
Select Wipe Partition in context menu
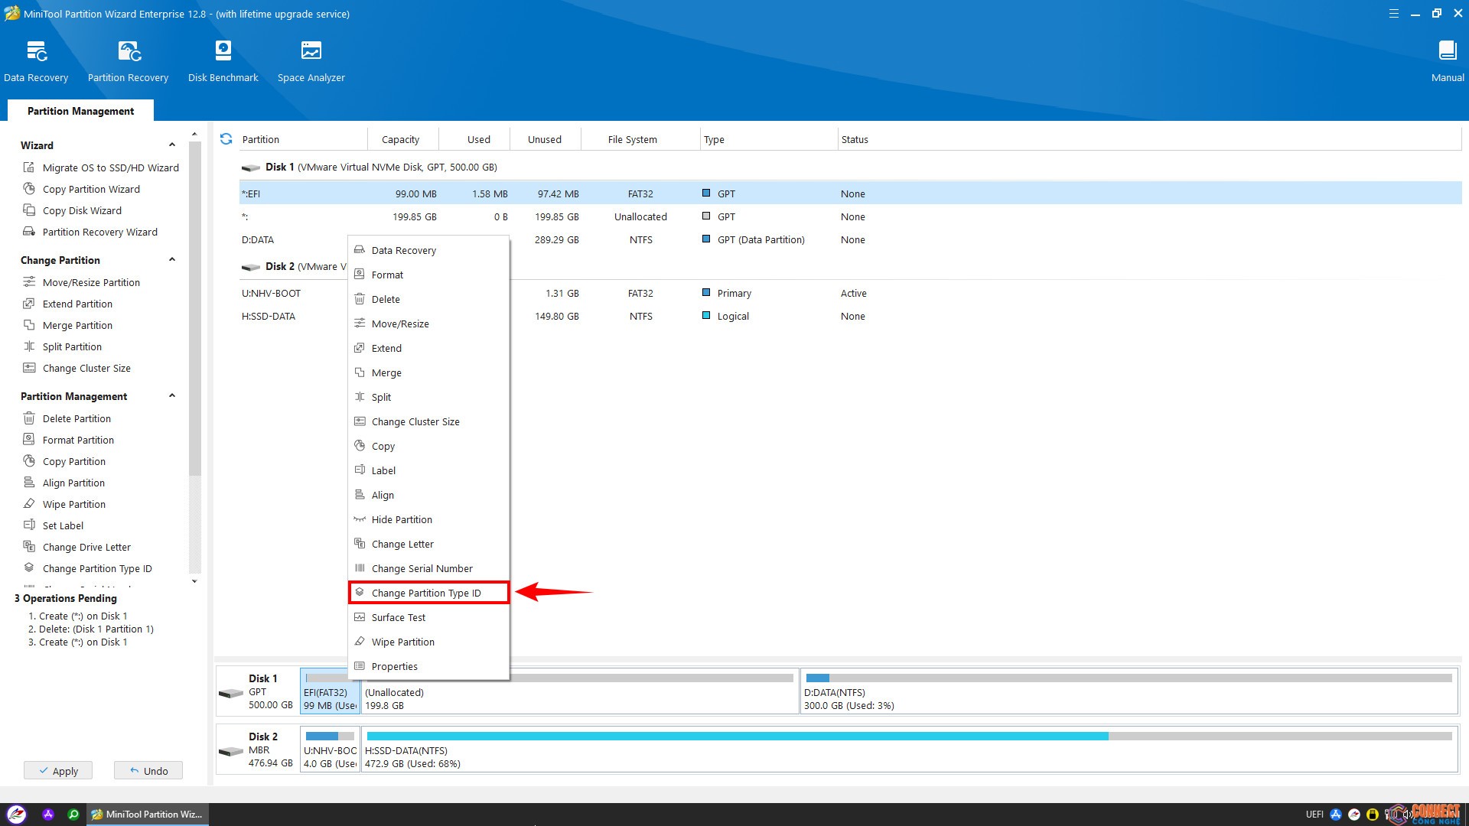coord(428,642)
